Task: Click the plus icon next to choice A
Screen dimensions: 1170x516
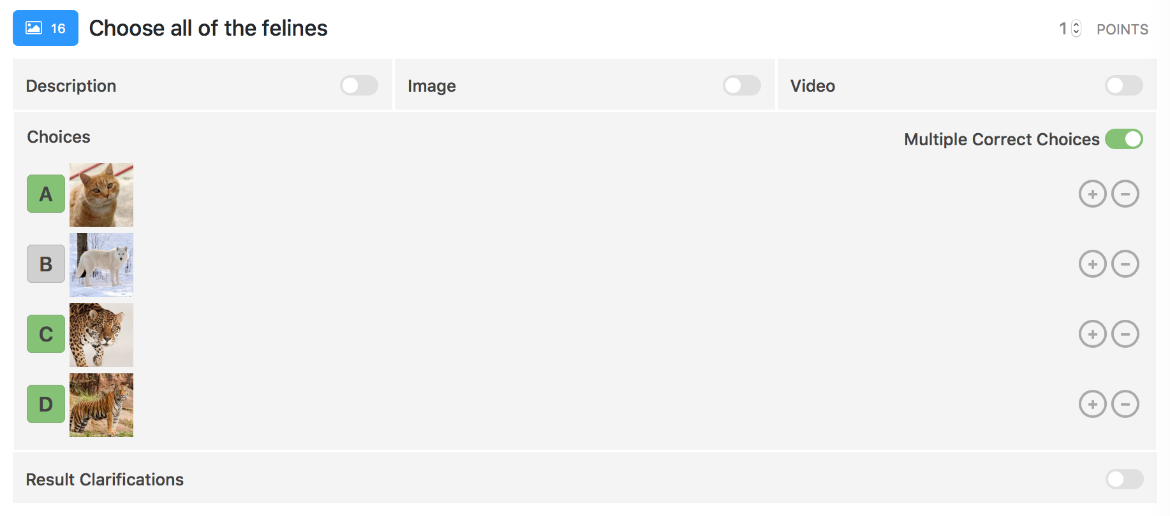Action: tap(1092, 194)
